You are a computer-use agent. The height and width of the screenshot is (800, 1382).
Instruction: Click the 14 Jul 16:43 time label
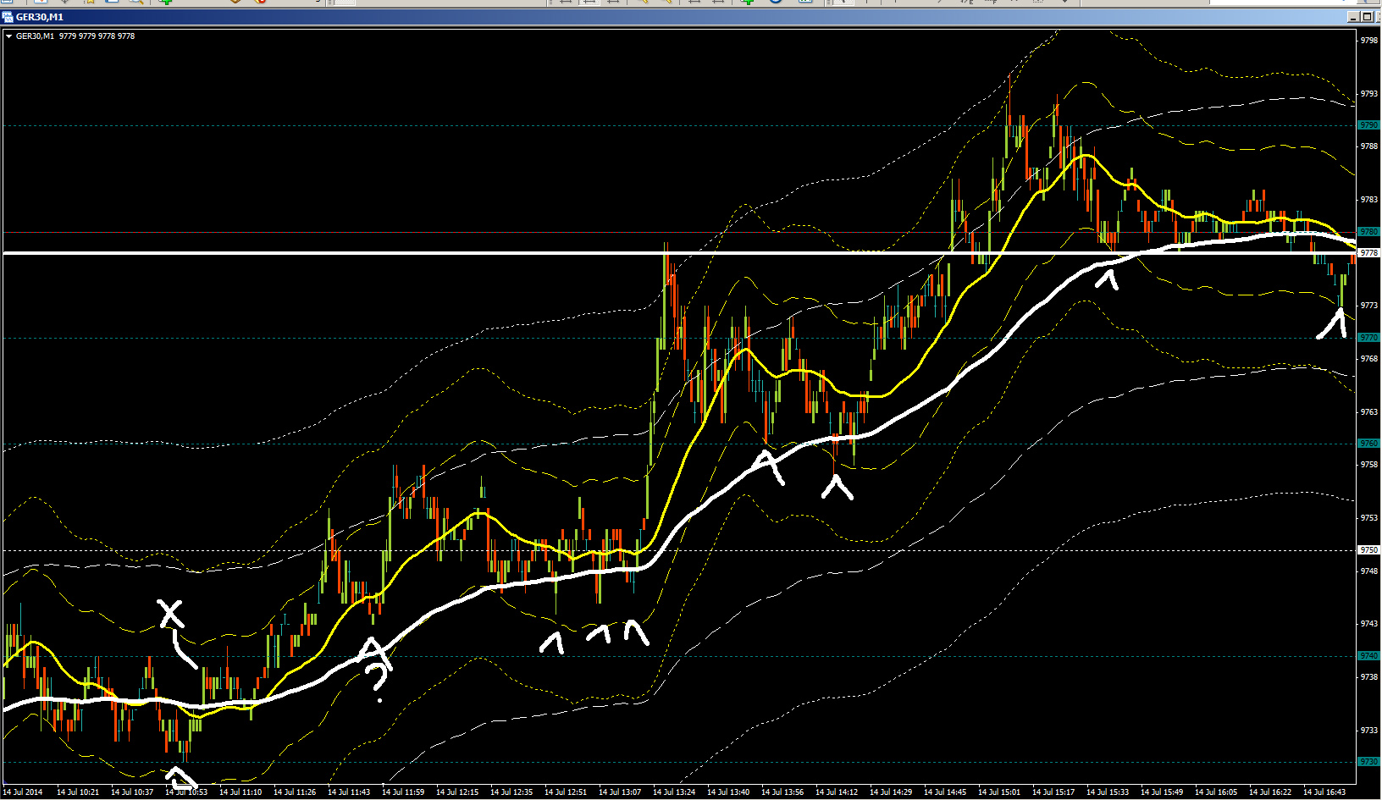pyautogui.click(x=1324, y=792)
